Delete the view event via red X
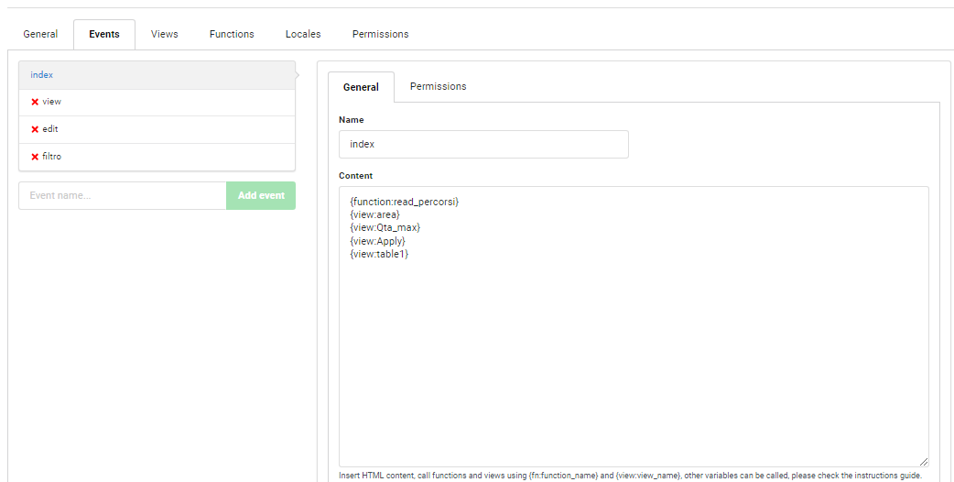 pyautogui.click(x=35, y=103)
